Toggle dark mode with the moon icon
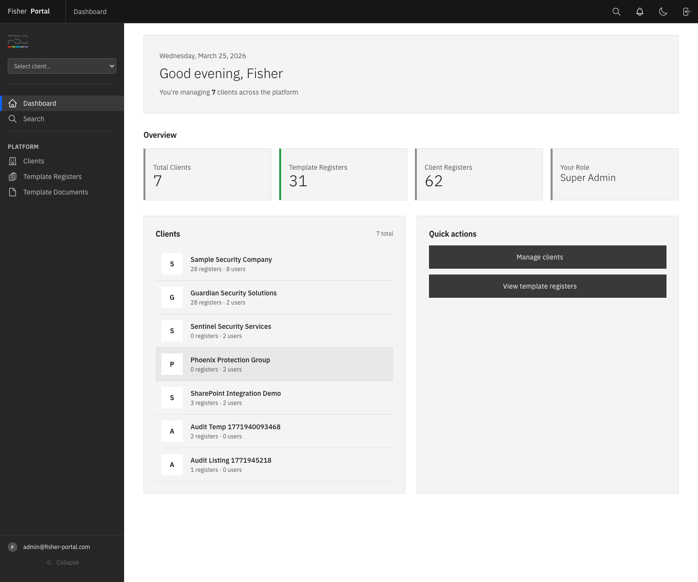The width and height of the screenshot is (698, 582). pos(663,11)
